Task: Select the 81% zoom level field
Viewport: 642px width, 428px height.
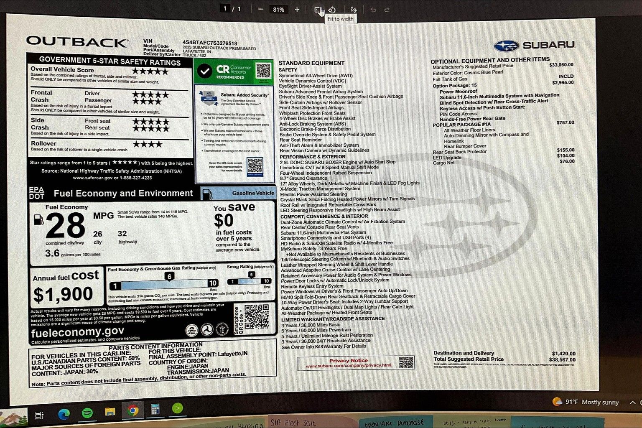Action: 278,9
